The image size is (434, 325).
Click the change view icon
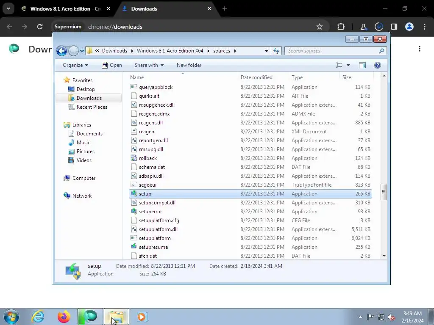pos(339,65)
